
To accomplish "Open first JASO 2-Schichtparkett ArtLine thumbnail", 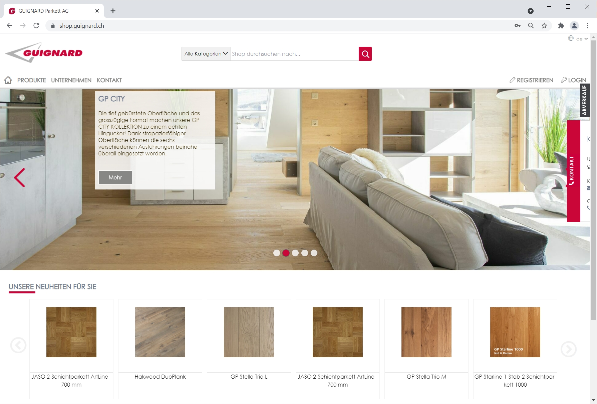I will pyautogui.click(x=71, y=332).
